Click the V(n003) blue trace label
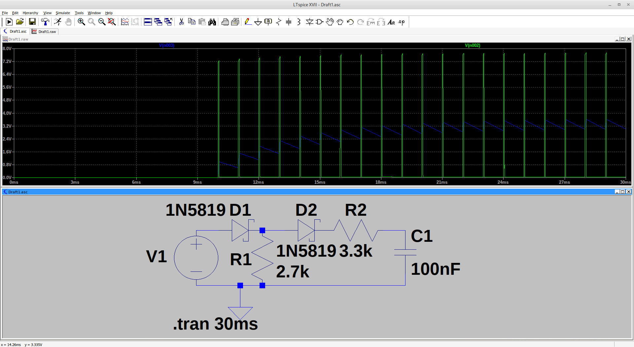Viewport: 634px width, 347px height. (x=166, y=46)
